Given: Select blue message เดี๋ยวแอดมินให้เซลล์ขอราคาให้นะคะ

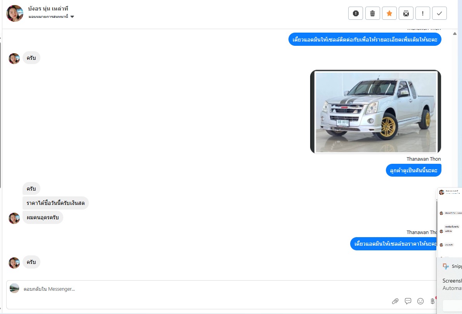Looking at the screenshot, I should (394, 244).
